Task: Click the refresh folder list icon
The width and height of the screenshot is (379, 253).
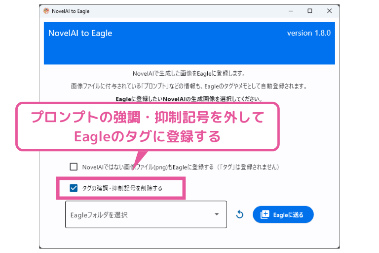Action: (239, 214)
